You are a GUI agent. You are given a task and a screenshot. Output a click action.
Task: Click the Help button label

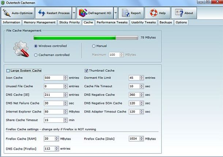coord(162,13)
